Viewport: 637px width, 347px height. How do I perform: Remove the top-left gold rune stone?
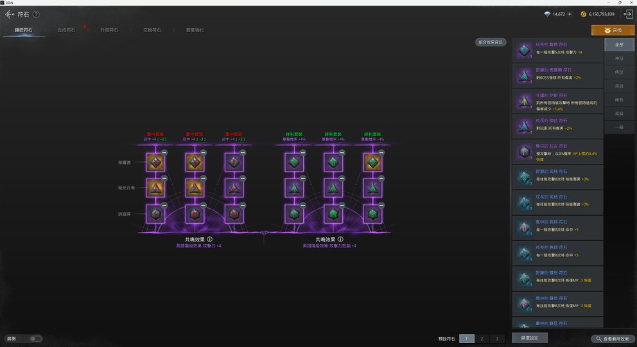pos(164,153)
